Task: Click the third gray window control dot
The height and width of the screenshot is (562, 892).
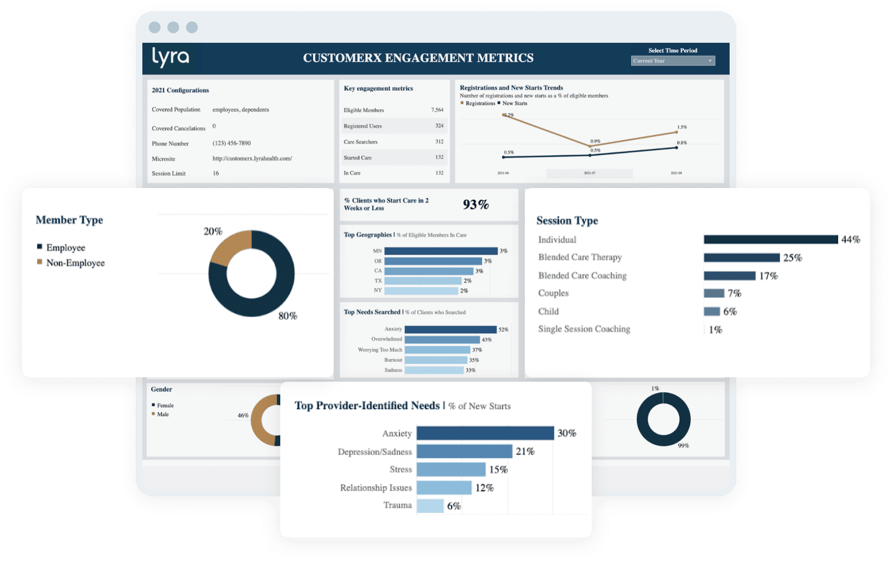Action: pos(192,27)
